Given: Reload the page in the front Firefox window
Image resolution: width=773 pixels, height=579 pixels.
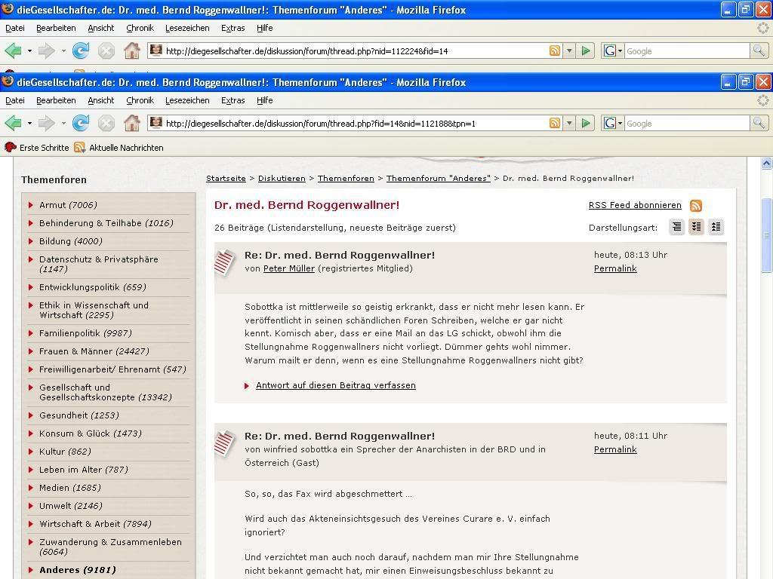Looking at the screenshot, I should click(x=81, y=123).
